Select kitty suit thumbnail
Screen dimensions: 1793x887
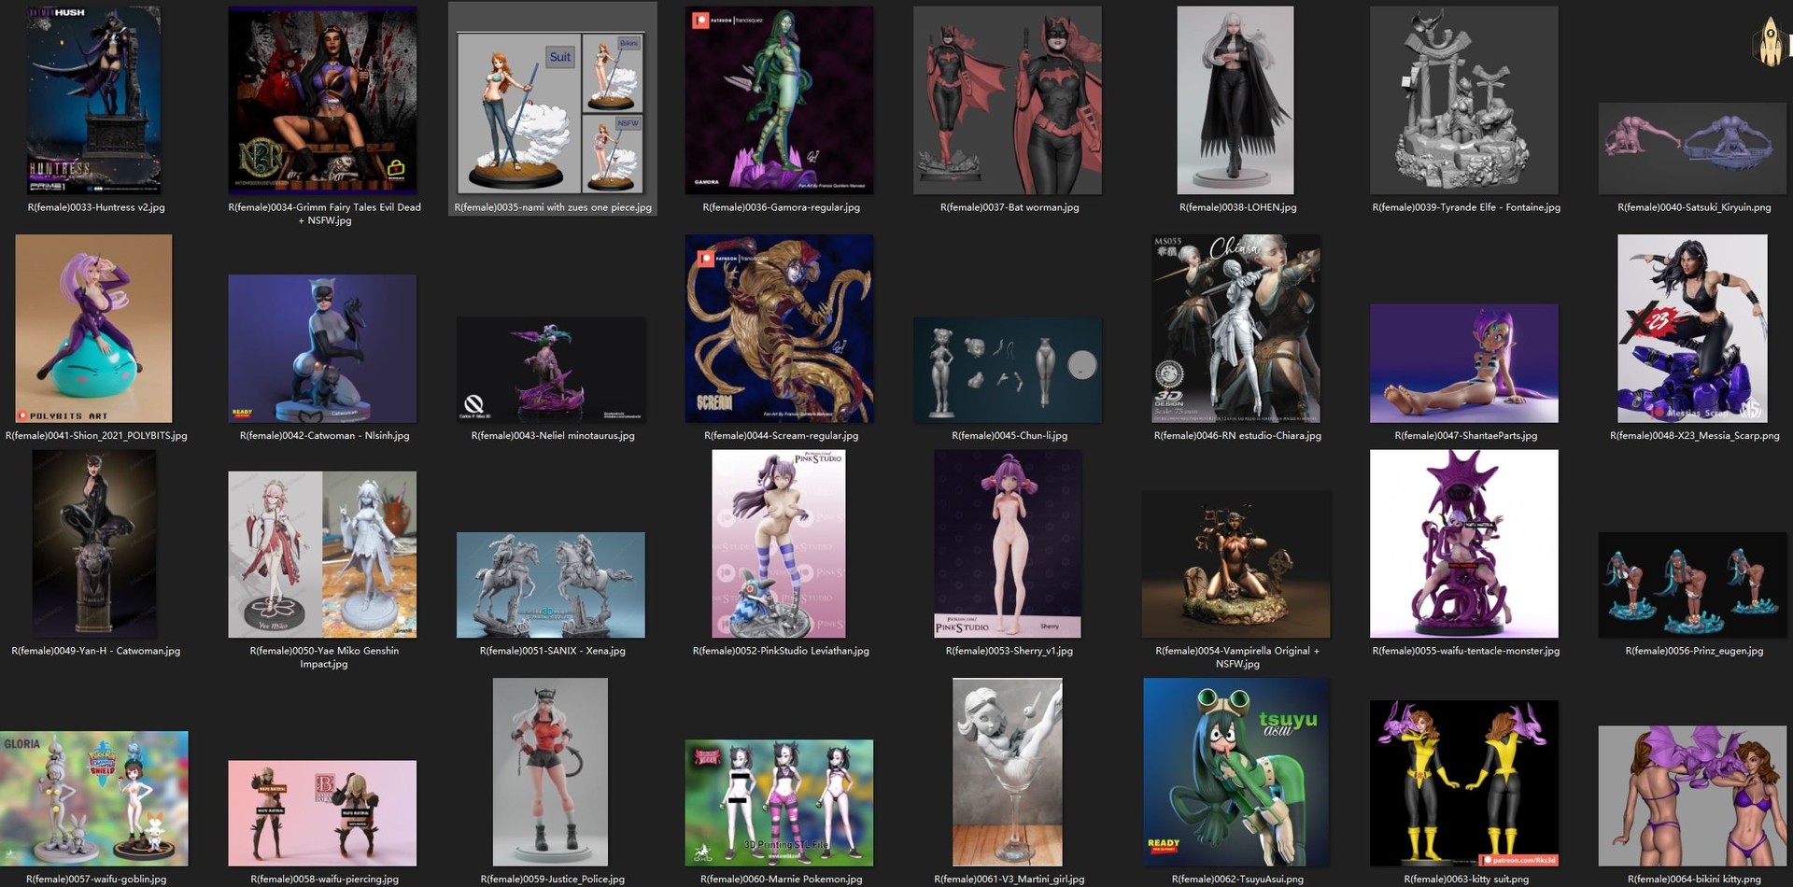(1464, 783)
